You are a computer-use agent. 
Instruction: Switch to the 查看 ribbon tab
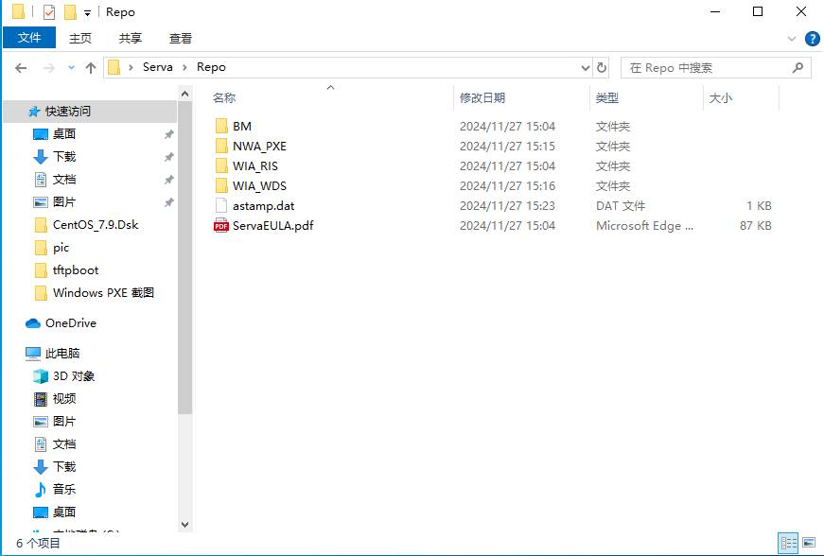[x=181, y=39]
